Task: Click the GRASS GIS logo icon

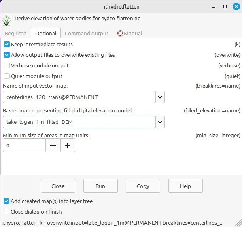Action: coord(6,20)
